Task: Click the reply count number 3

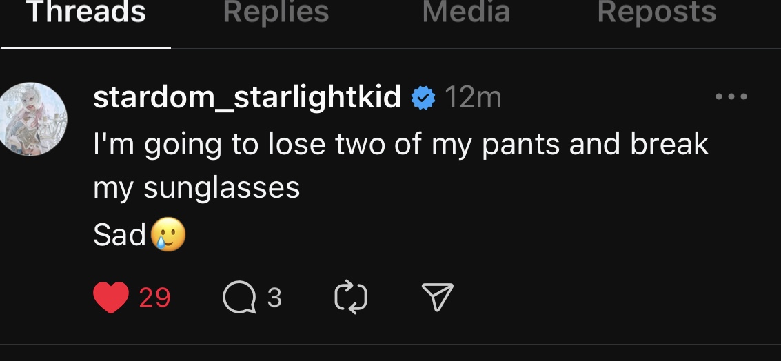Action: pos(274,298)
